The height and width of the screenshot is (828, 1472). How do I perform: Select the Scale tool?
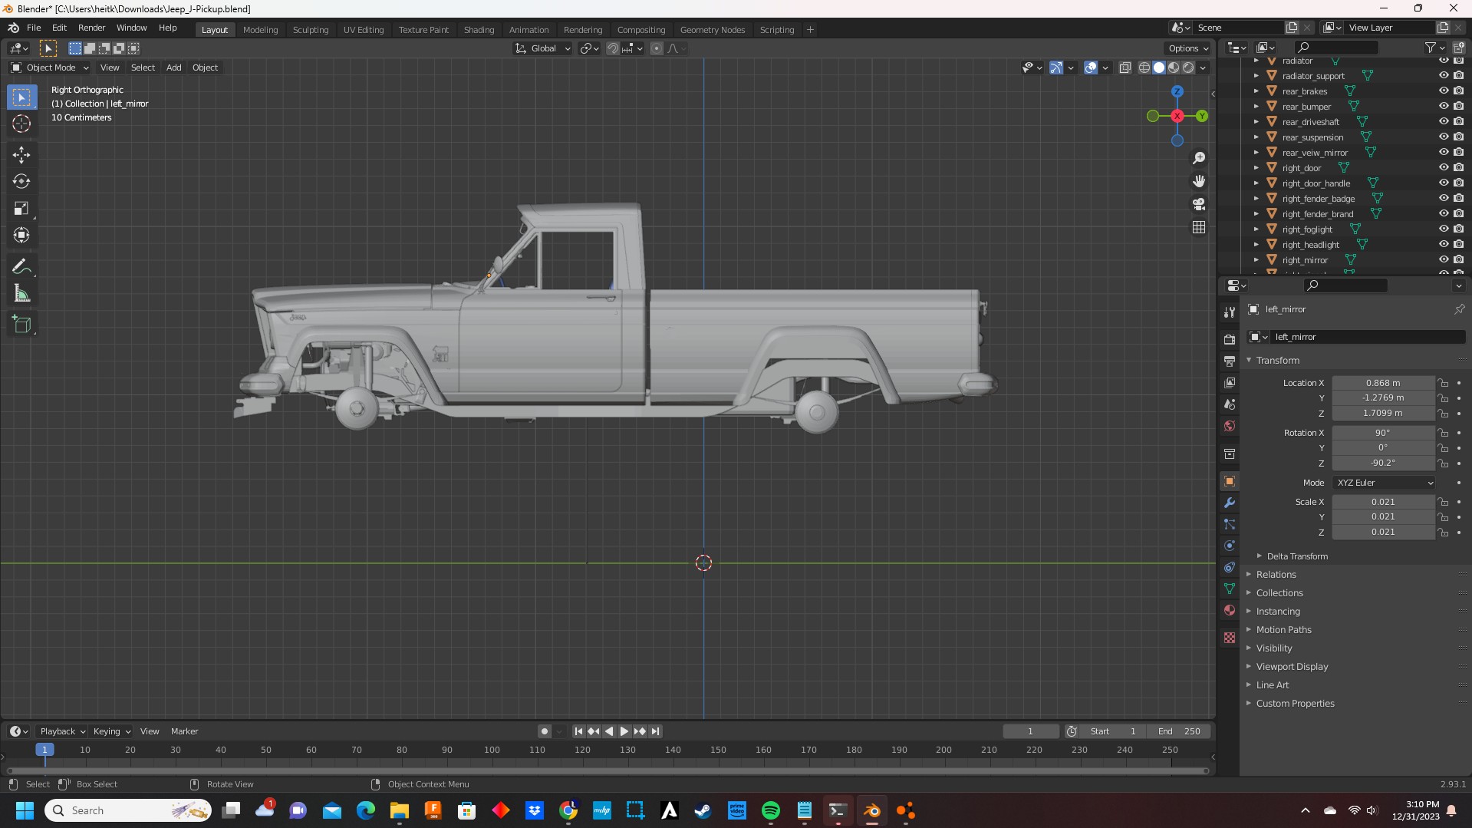pyautogui.click(x=21, y=209)
